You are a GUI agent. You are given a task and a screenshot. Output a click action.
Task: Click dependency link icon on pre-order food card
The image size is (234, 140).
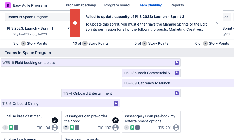point(115,120)
